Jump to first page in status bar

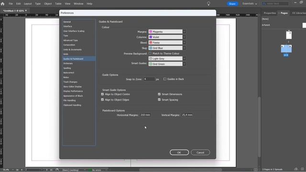(x=17, y=170)
